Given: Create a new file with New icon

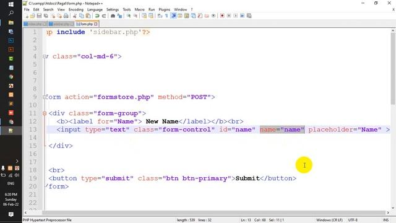Looking at the screenshot, I should 26,15.
